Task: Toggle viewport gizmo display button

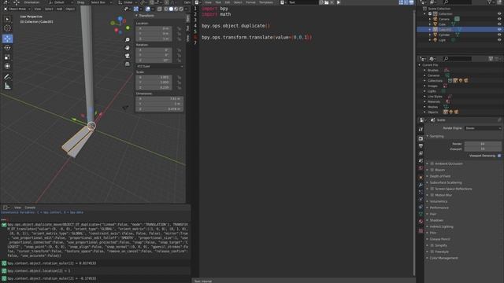Action: pyautogui.click(x=136, y=9)
